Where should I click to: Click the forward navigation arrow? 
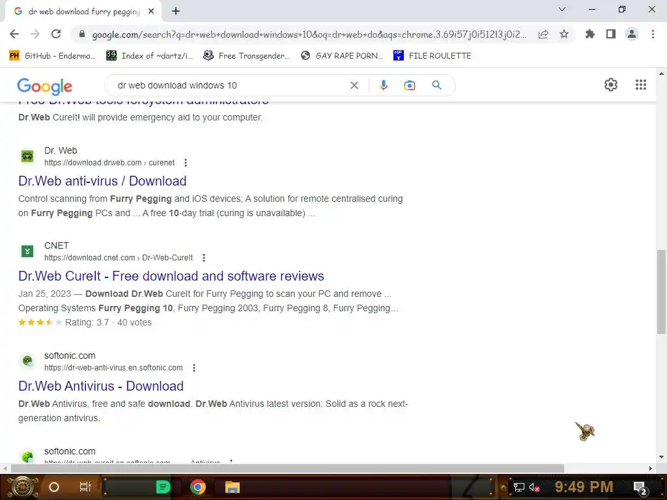click(35, 34)
